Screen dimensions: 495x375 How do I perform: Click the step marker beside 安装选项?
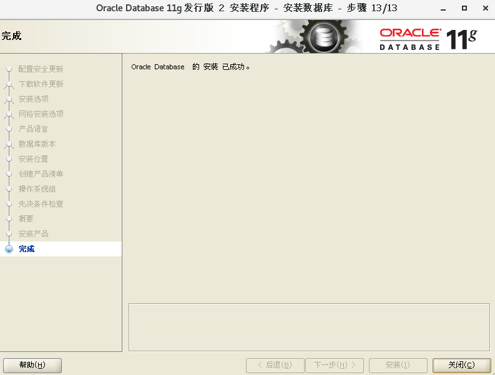point(9,99)
